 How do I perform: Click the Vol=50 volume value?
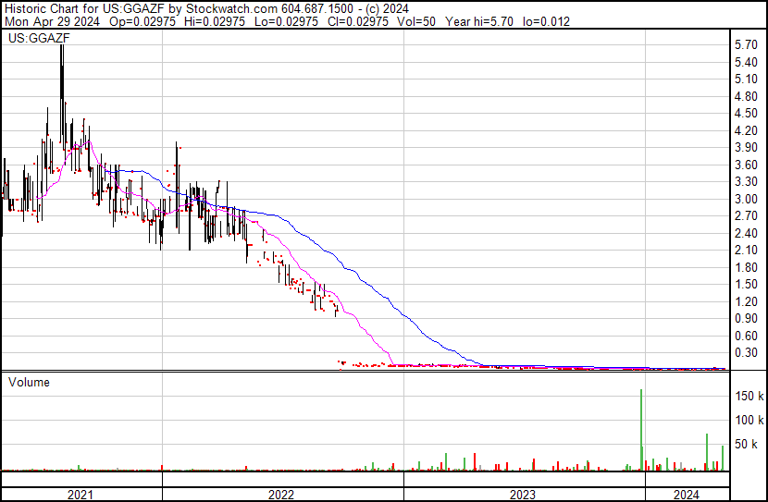(416, 21)
